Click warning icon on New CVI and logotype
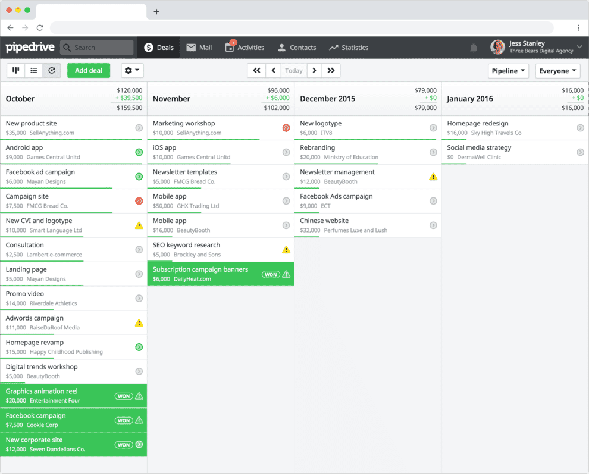 pyautogui.click(x=139, y=225)
